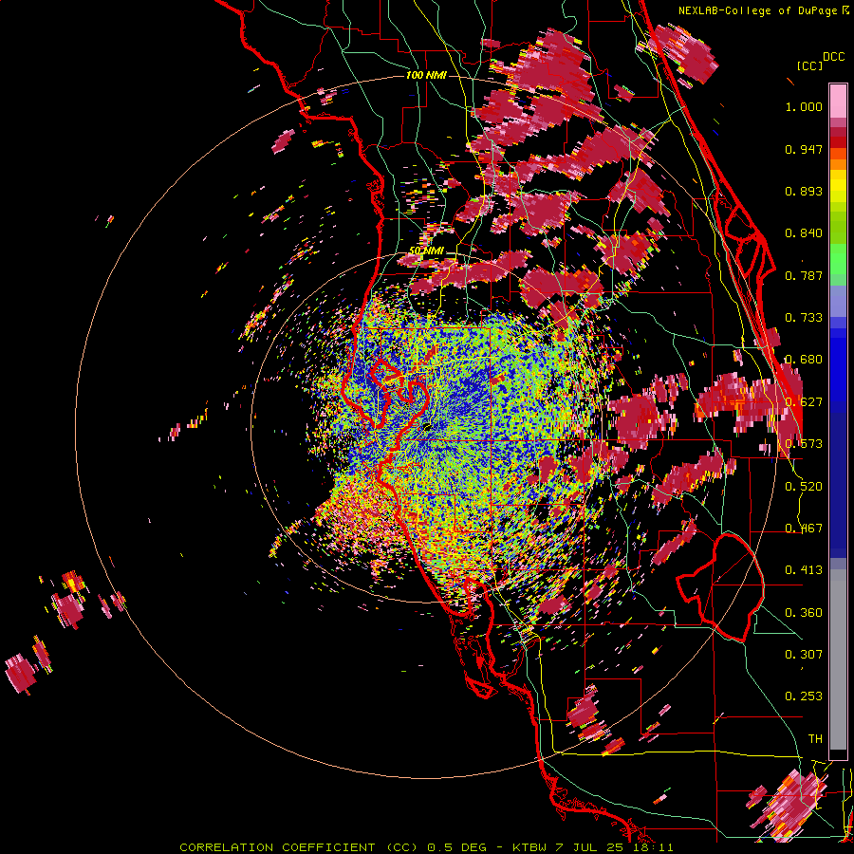854x854 pixels.
Task: Click the 0.360 scale value
Action: click(804, 612)
